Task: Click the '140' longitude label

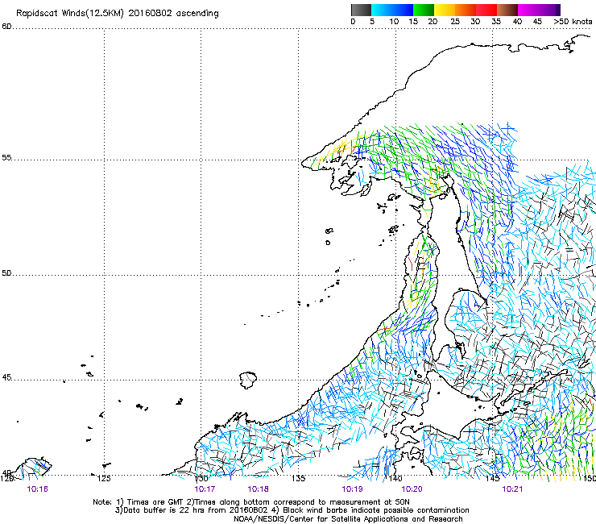Action: 395,478
